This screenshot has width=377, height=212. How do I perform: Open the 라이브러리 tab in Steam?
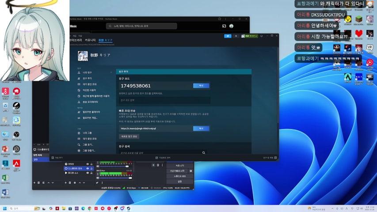pos(76,40)
